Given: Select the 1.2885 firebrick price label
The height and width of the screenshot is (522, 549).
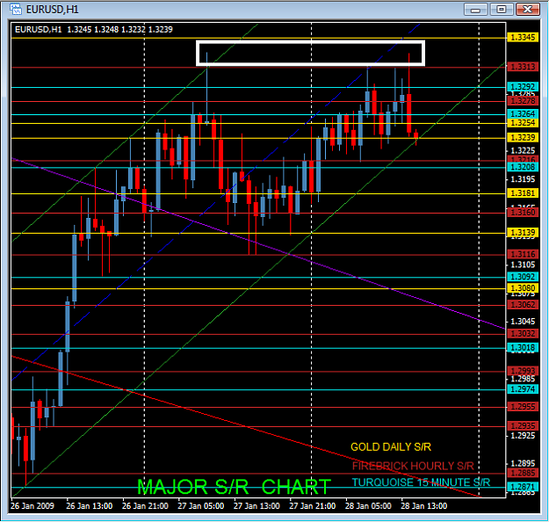Looking at the screenshot, I should 523,473.
